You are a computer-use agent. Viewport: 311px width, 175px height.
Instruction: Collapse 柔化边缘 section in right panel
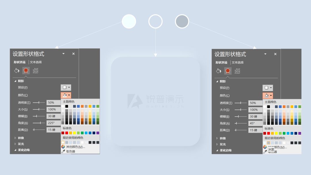click(217, 151)
